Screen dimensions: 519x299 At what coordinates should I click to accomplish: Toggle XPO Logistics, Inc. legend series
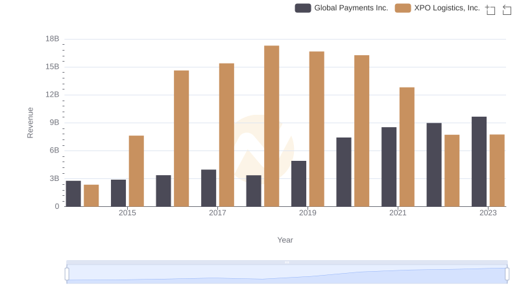[437, 8]
